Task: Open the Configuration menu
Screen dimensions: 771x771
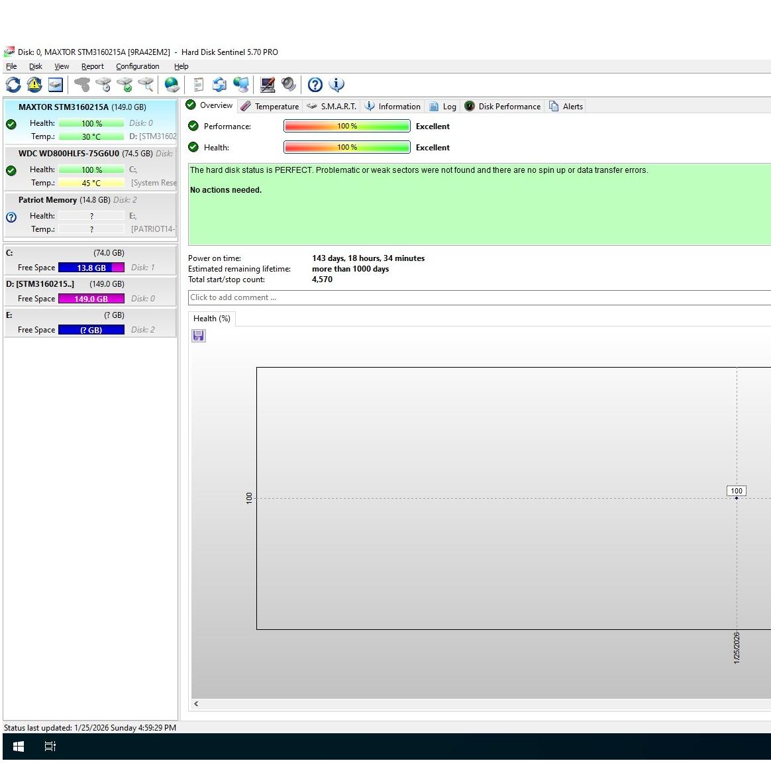Action: coord(137,66)
